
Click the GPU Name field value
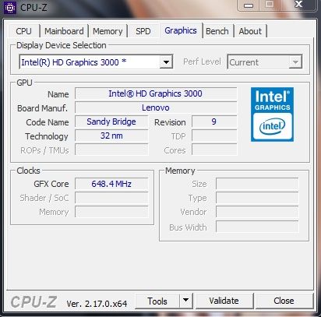[x=156, y=93]
